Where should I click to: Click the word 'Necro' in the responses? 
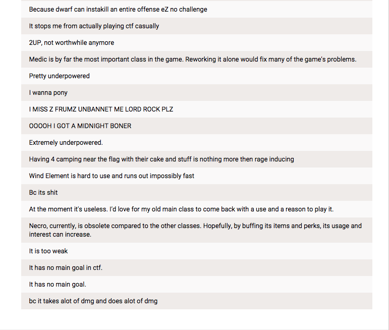pos(38,226)
